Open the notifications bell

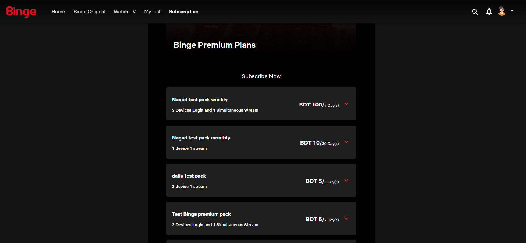tap(489, 12)
